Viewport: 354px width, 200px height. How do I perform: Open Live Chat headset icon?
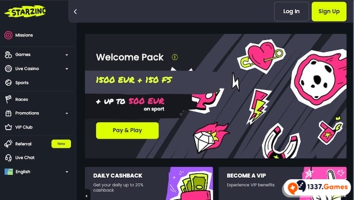(x=8, y=158)
